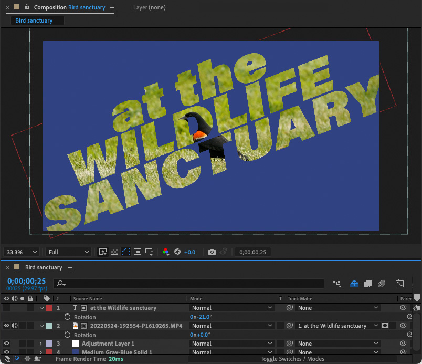Open the Graph Editor icon

[399, 284]
